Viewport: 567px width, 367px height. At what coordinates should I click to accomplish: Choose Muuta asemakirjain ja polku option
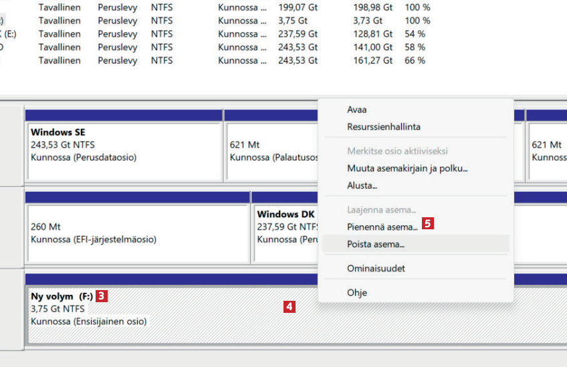[407, 168]
